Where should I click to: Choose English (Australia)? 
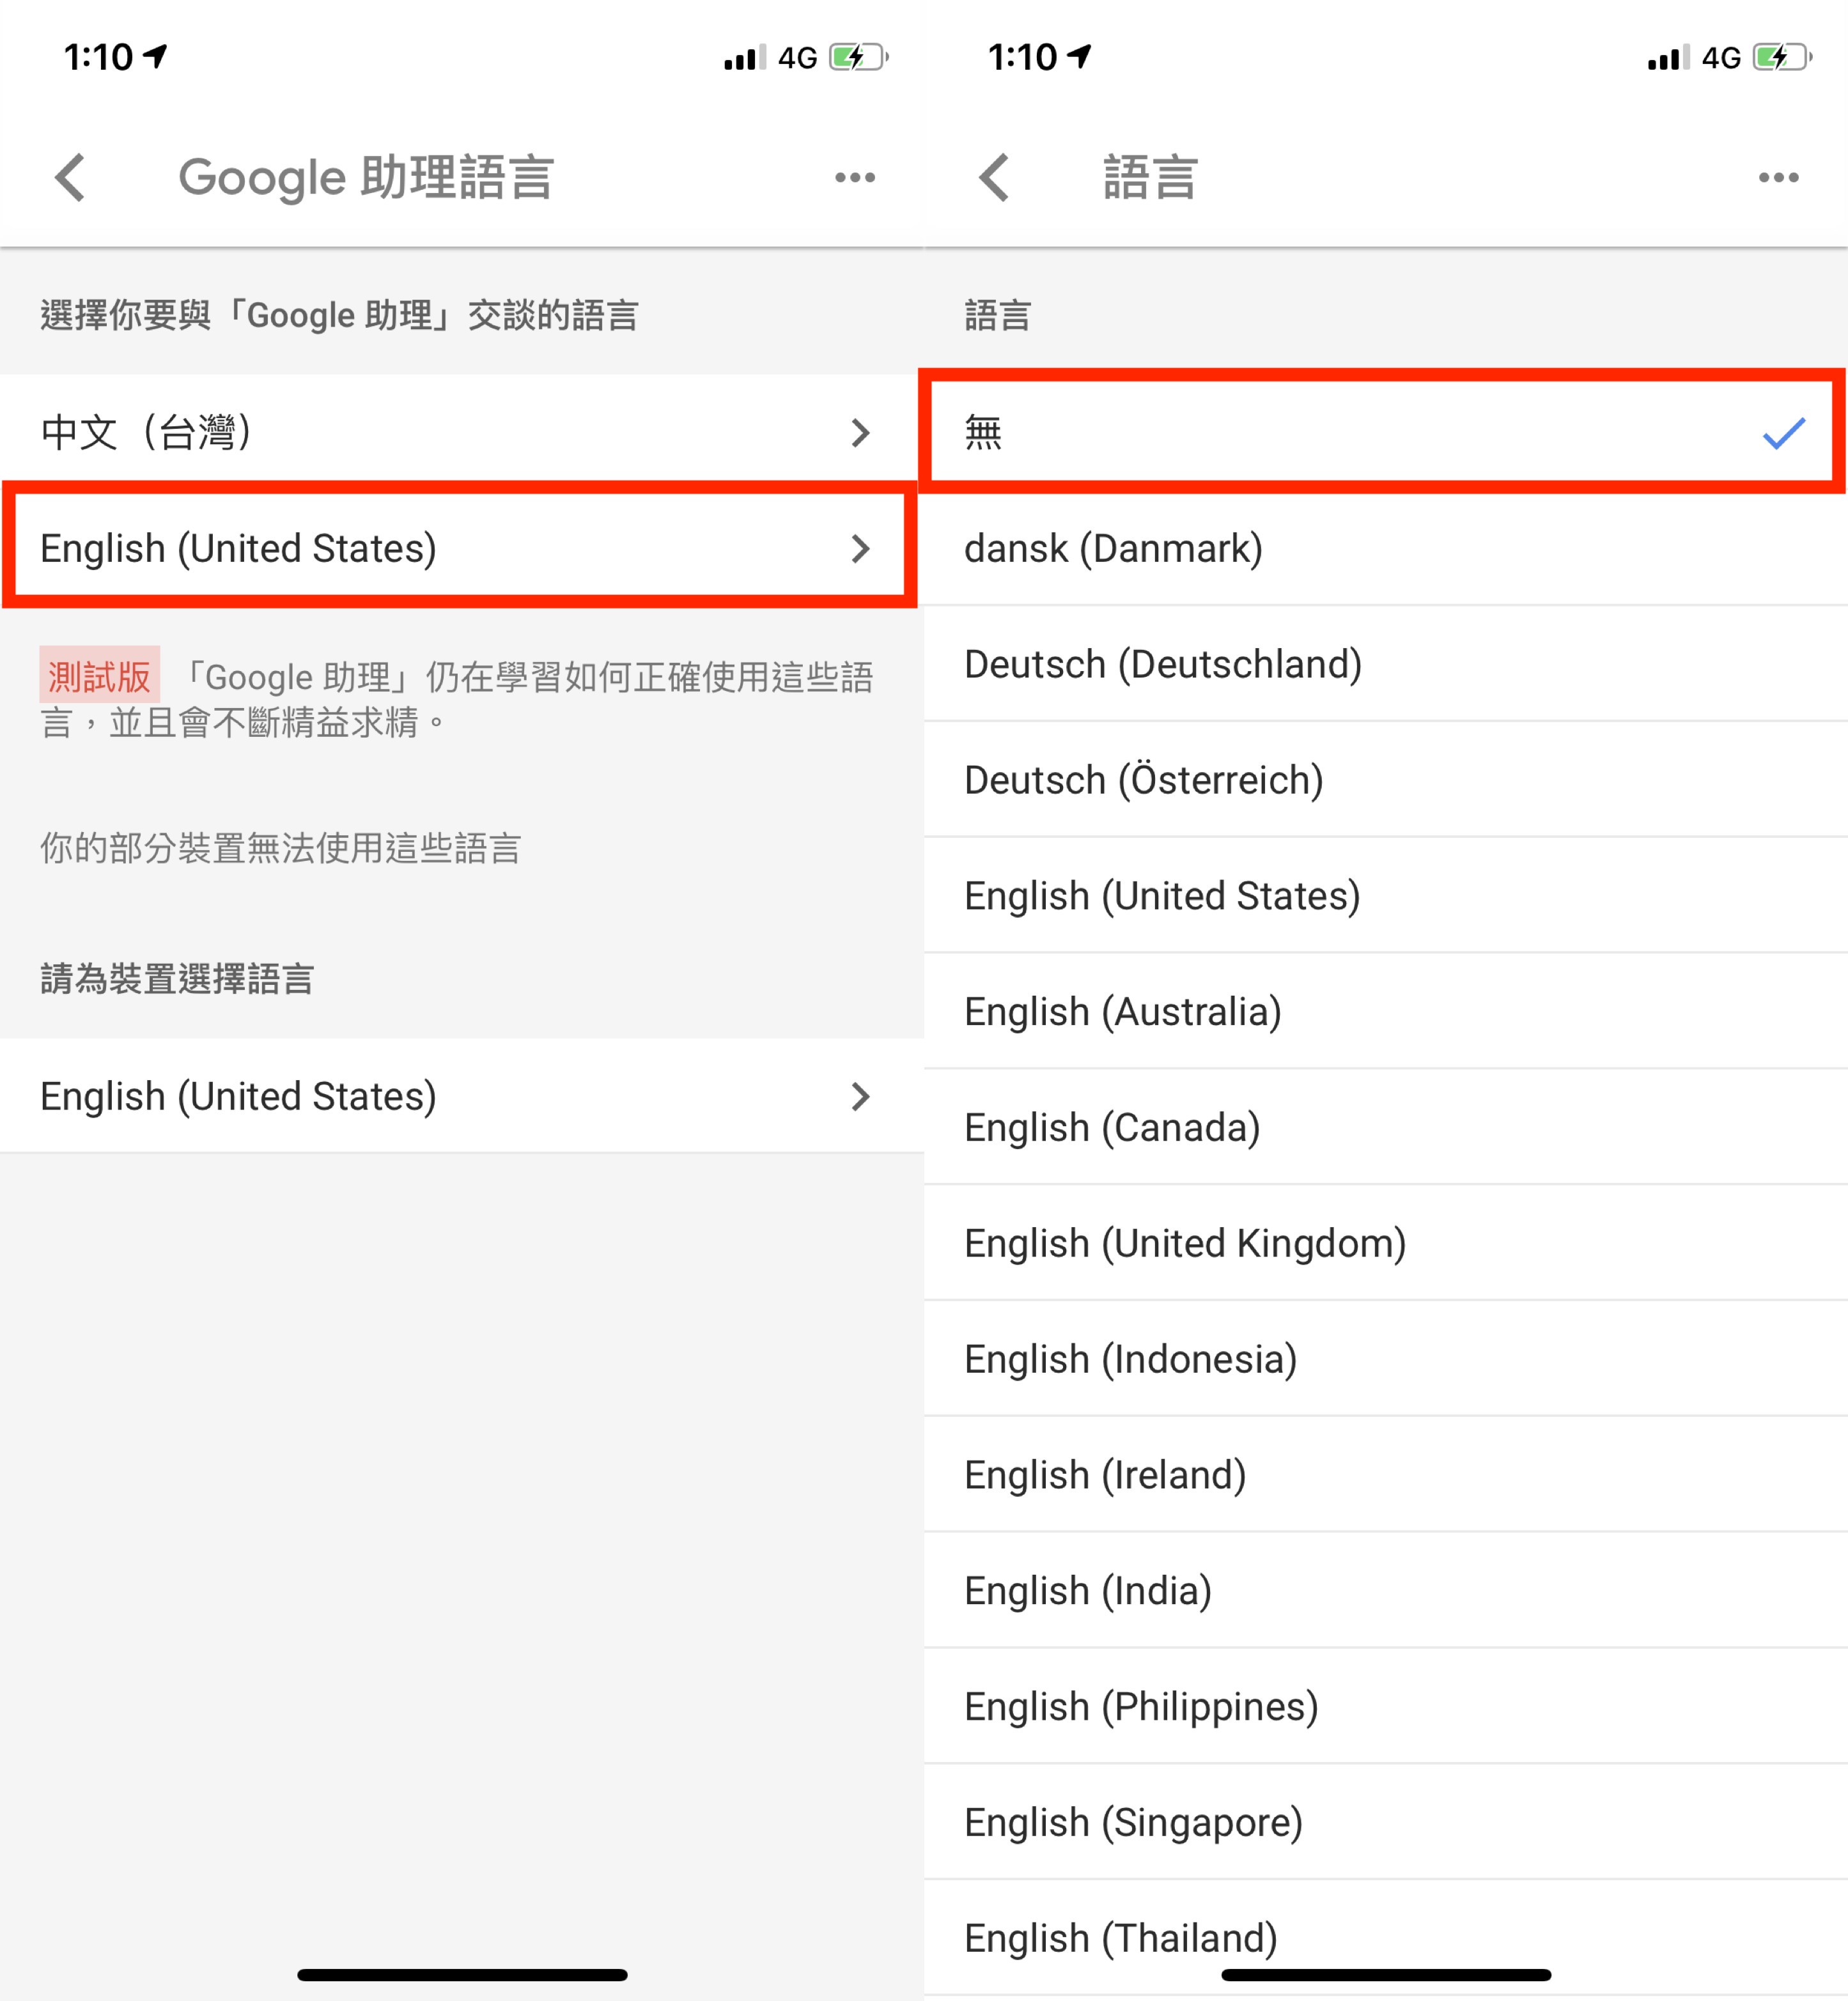(1385, 1012)
